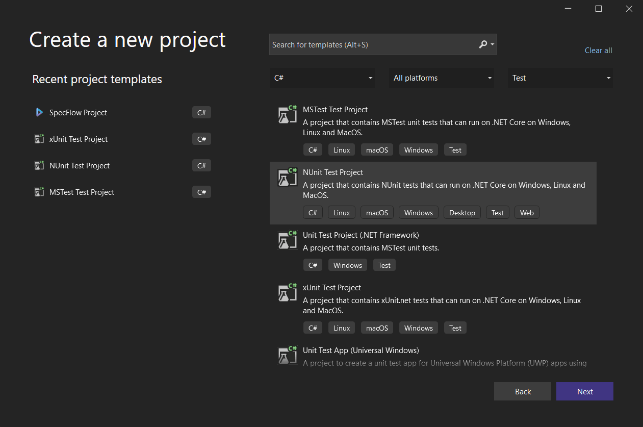Screen dimensions: 643x427
Task: Select the Linux tag on MSTest Test Project
Action: 341,149
